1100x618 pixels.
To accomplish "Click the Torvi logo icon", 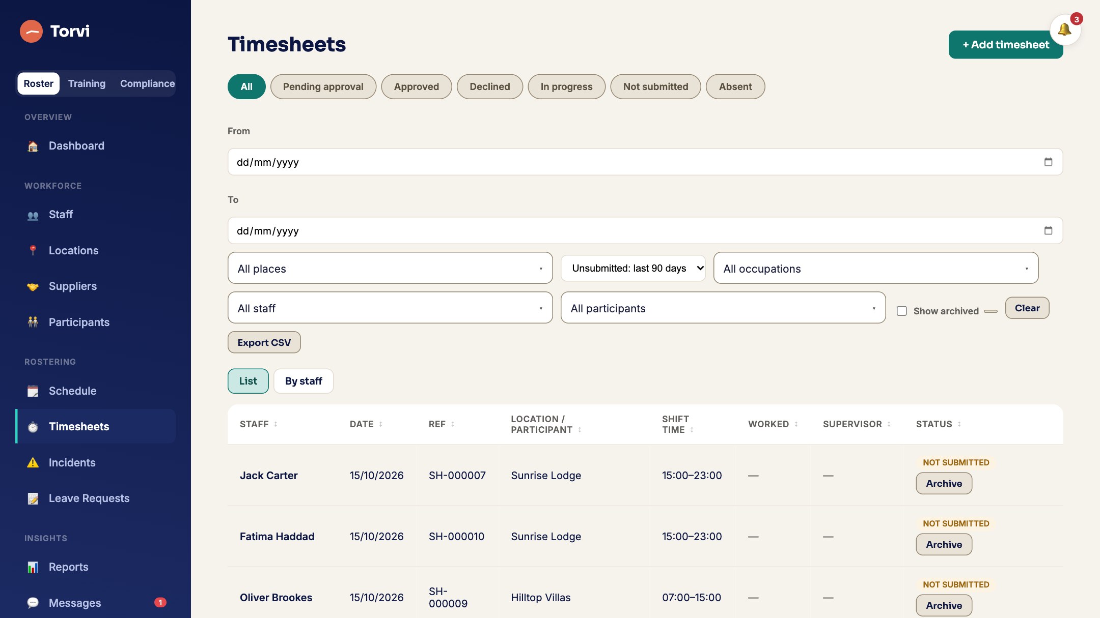I will coord(31,31).
